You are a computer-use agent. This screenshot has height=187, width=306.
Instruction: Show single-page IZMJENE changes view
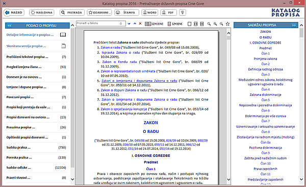175,24
